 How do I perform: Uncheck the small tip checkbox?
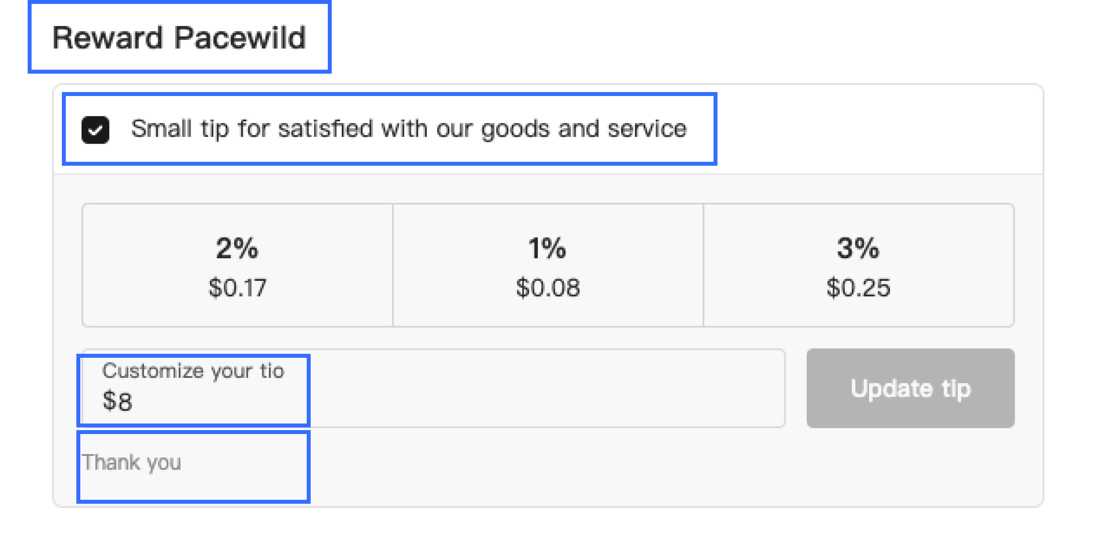click(x=95, y=129)
